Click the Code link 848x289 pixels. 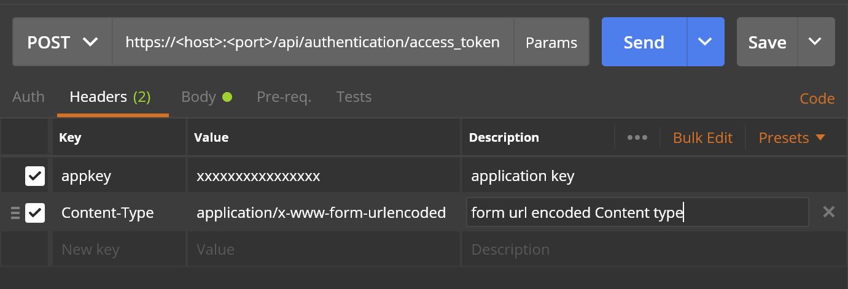(x=817, y=99)
